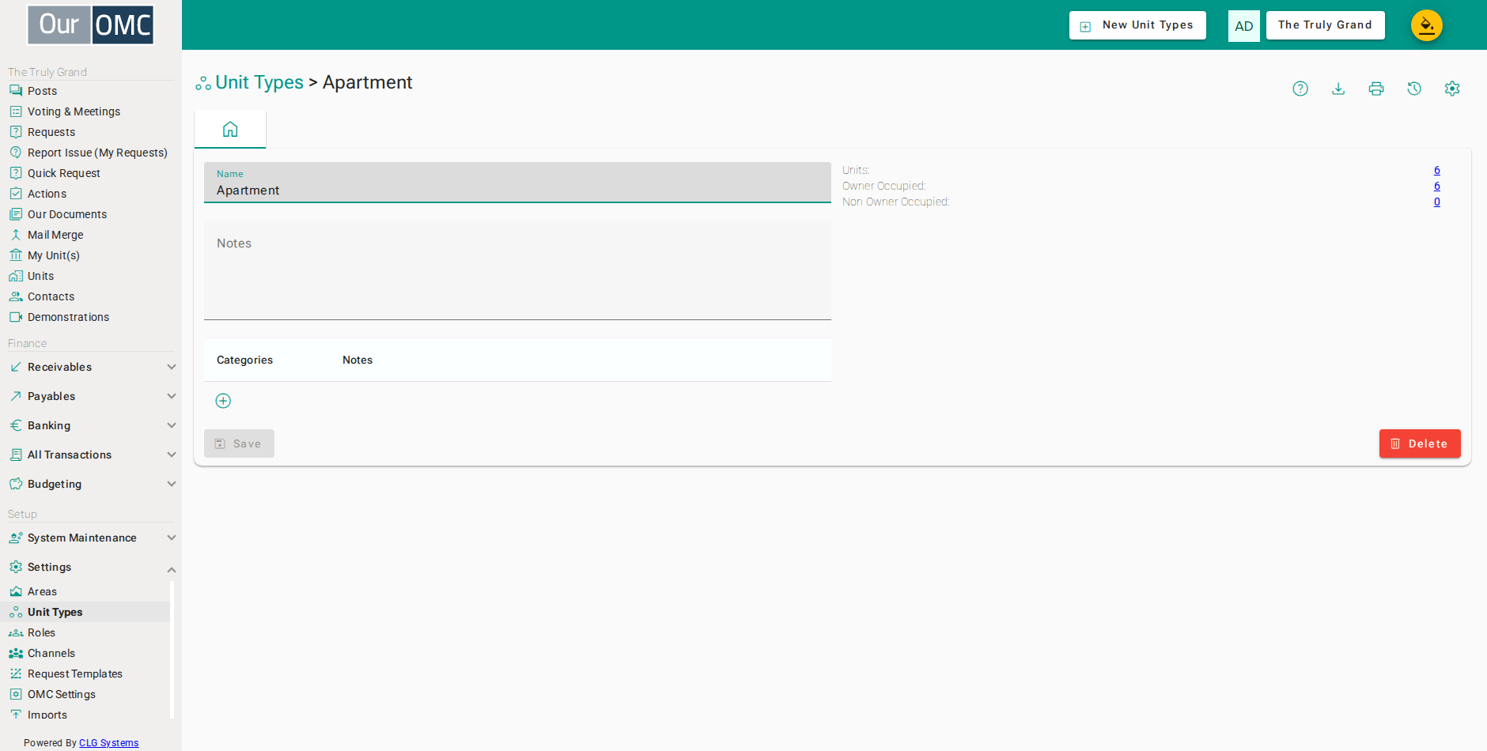Expand the Budgeting menu chevron
The image size is (1487, 751).
coord(172,484)
